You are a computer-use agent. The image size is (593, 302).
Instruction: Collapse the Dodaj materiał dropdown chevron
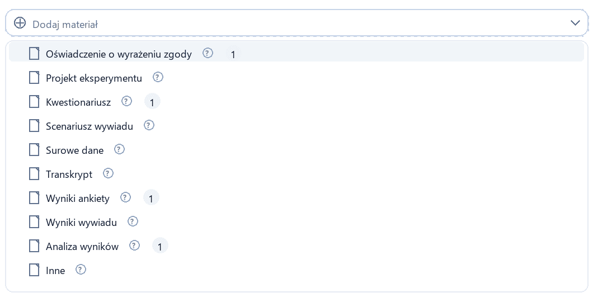575,23
